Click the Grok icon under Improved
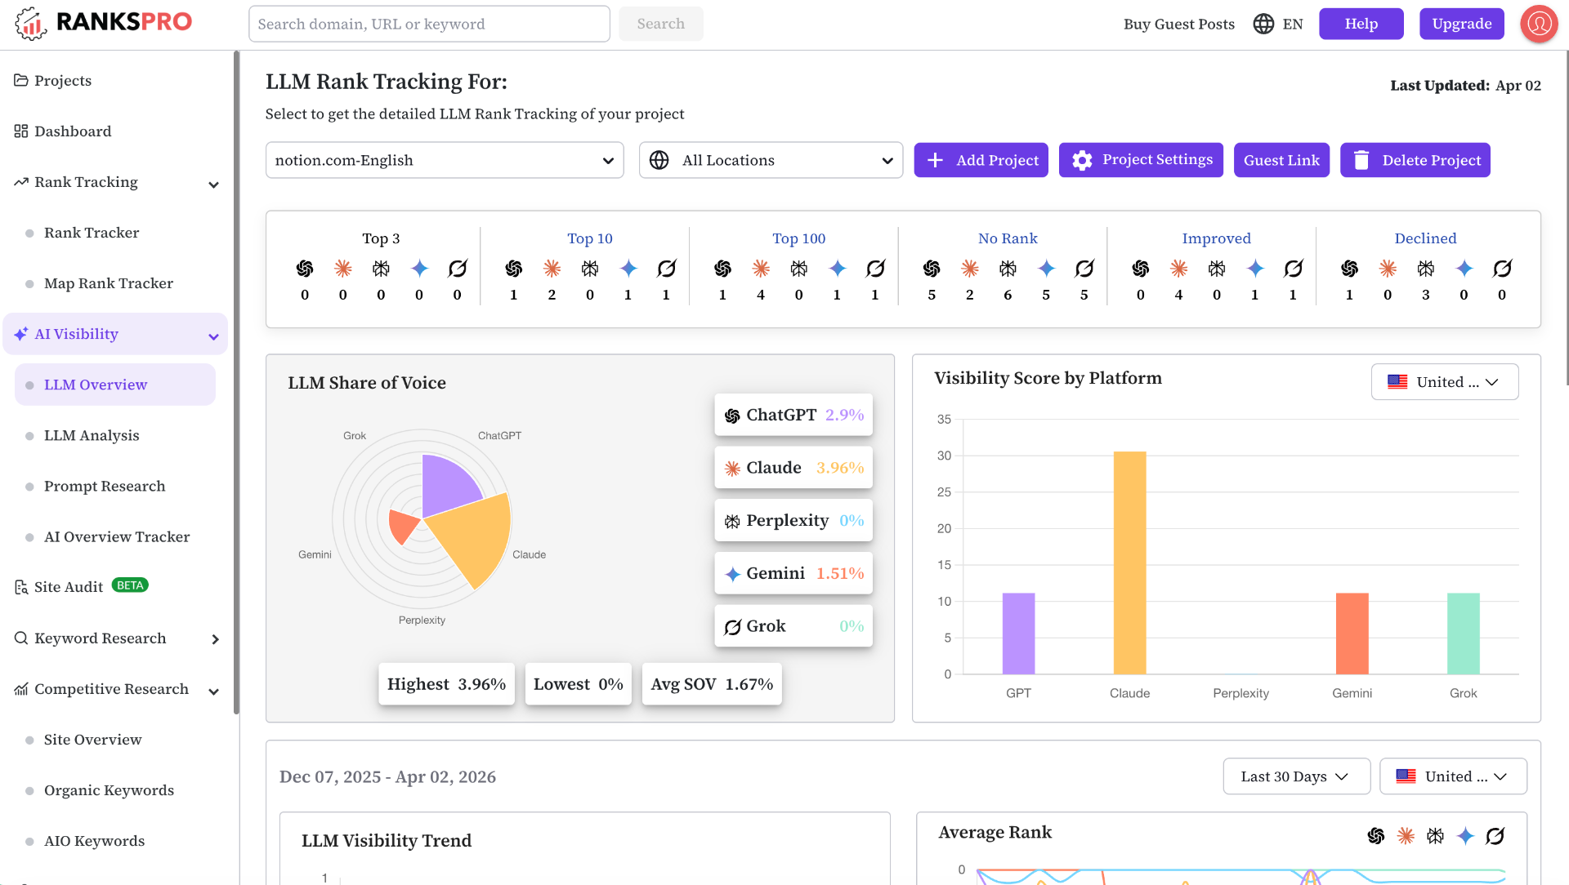The height and width of the screenshot is (885, 1569). pyautogui.click(x=1293, y=269)
